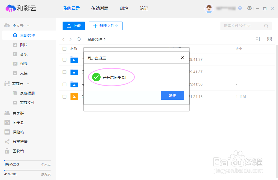Refresh the file list

click(79, 39)
